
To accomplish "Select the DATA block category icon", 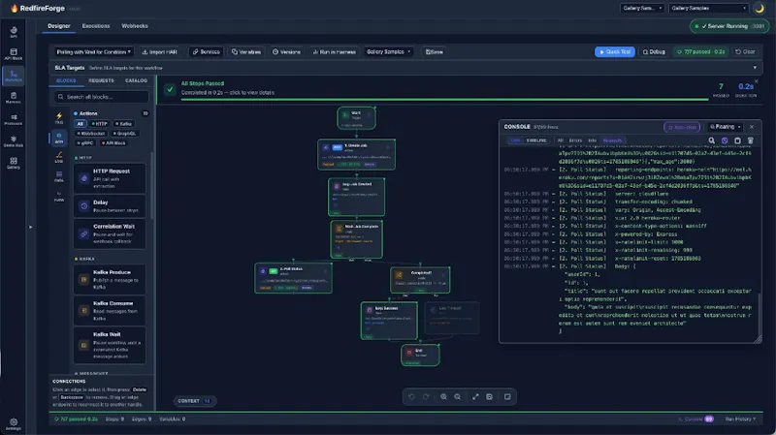I will point(59,176).
